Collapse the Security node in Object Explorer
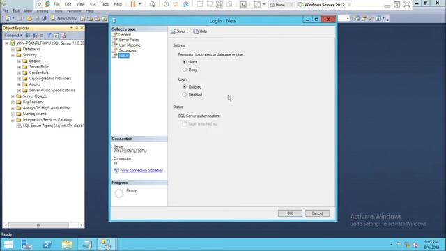Viewport: 446px width, 251px height. pos(13,55)
